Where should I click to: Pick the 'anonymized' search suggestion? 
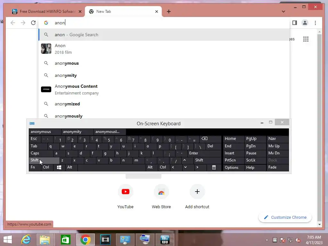pyautogui.click(x=164, y=104)
